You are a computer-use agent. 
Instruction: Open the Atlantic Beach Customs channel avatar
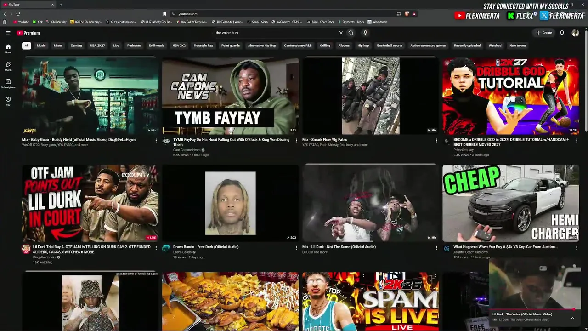pyautogui.click(x=447, y=249)
